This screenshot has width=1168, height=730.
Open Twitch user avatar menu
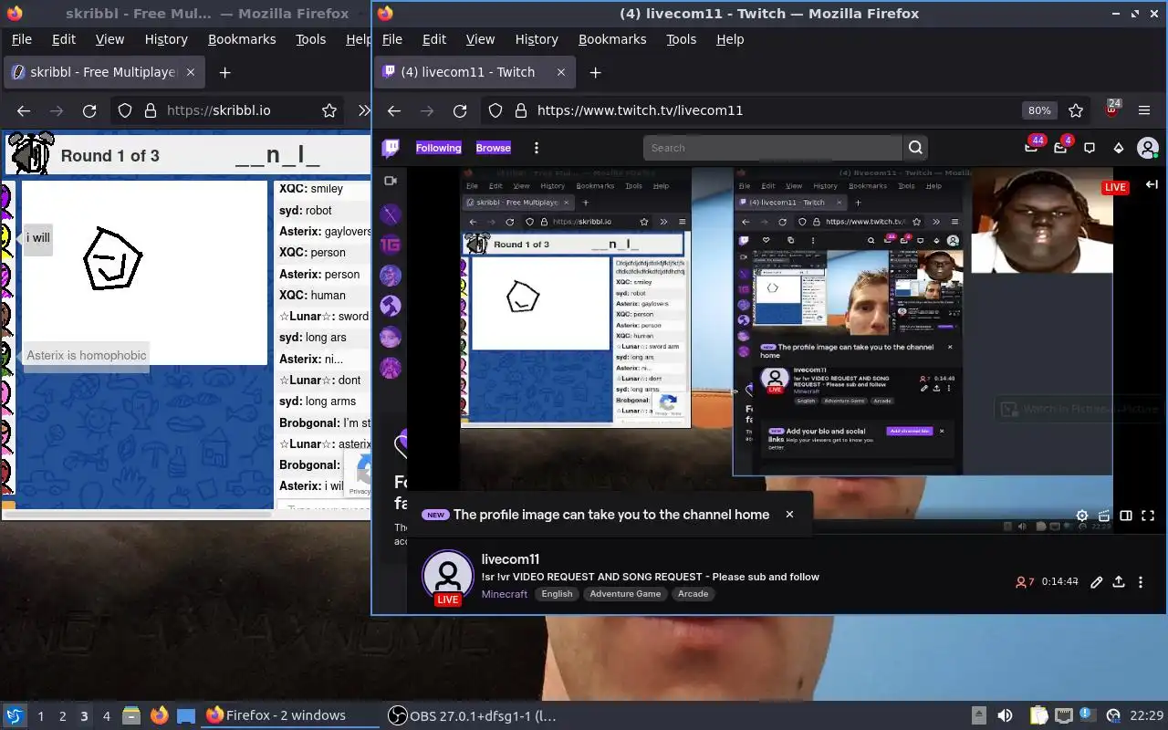click(1147, 148)
